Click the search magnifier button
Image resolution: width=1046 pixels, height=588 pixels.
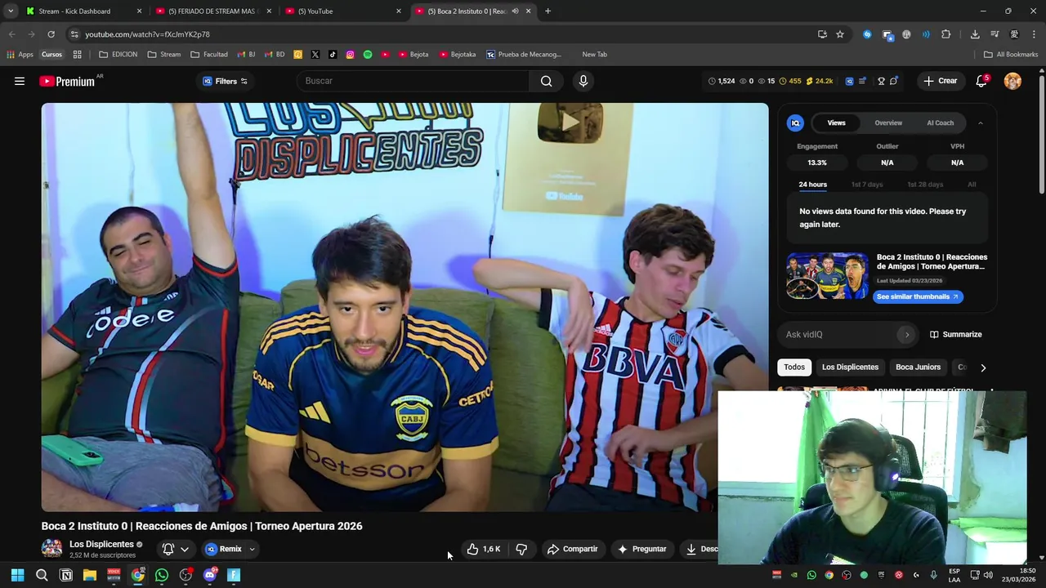(546, 81)
